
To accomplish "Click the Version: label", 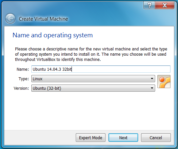I will pos(21,88).
